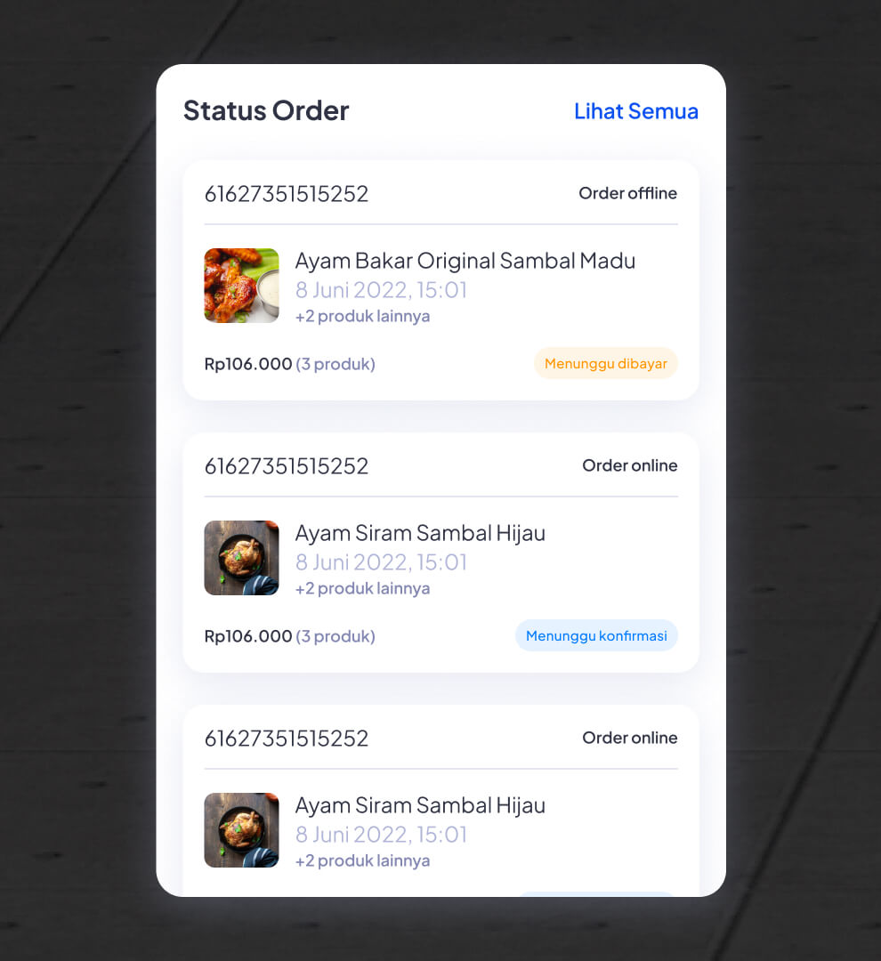Select Ayam Siram Sambal Hijau in second card
This screenshot has width=881, height=961.
[420, 533]
